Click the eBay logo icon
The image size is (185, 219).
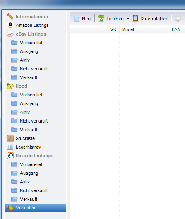click(10, 34)
